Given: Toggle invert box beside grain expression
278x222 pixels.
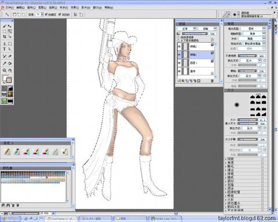Looking at the screenshot, I should click(x=265, y=76).
